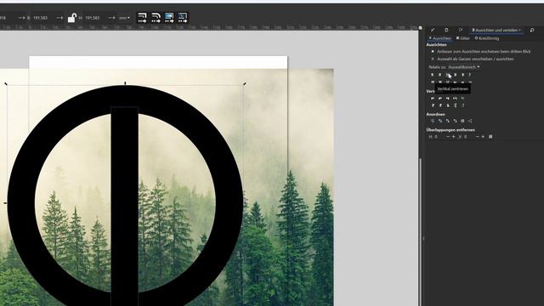Decrease vertical gap V with minus button

click(478, 137)
